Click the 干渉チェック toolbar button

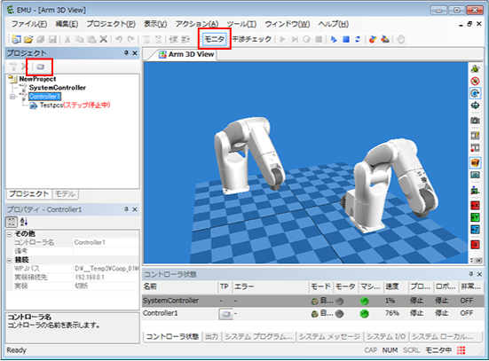tap(252, 39)
